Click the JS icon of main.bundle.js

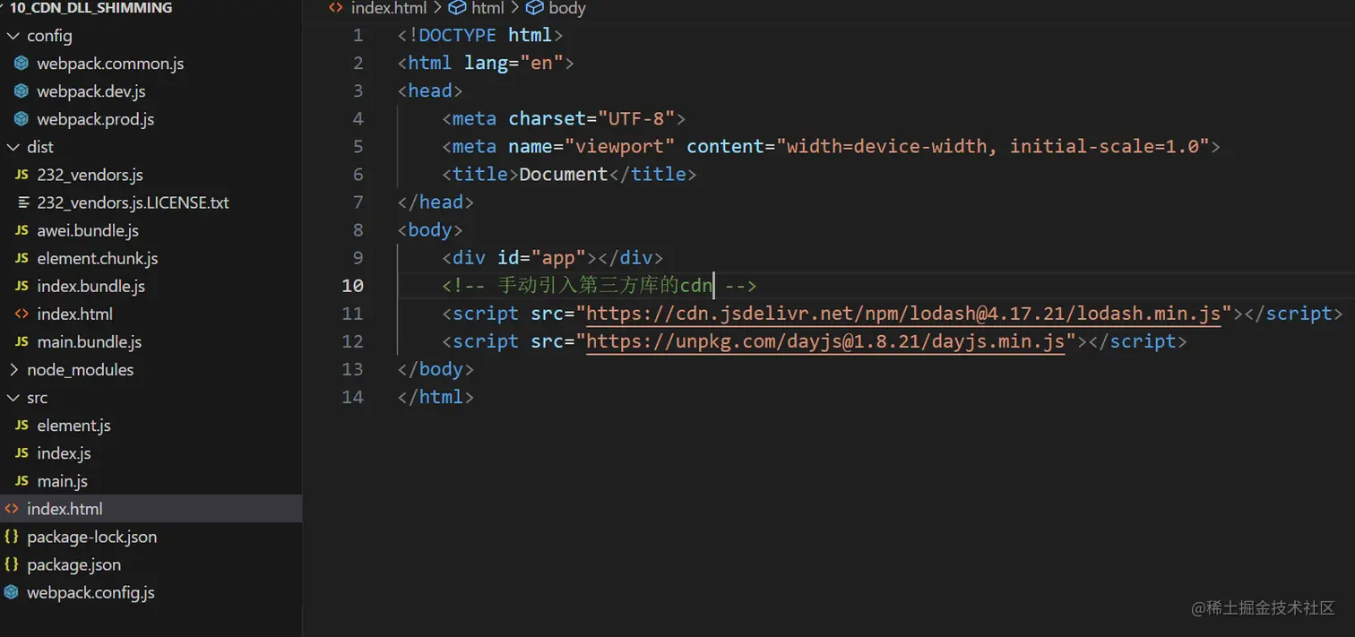point(22,342)
